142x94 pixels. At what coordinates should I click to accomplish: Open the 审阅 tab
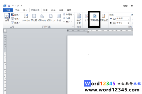61,10
